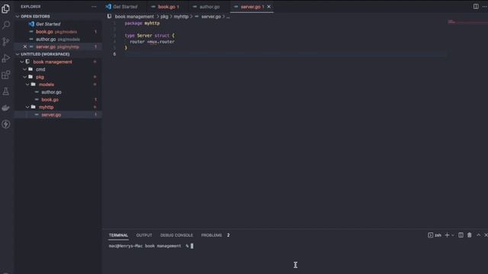This screenshot has width=488, height=274.
Task: Place cursor on empty editor line 6
Action: click(x=284, y=54)
